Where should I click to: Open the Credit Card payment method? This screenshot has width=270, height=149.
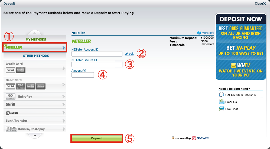[x=35, y=68]
